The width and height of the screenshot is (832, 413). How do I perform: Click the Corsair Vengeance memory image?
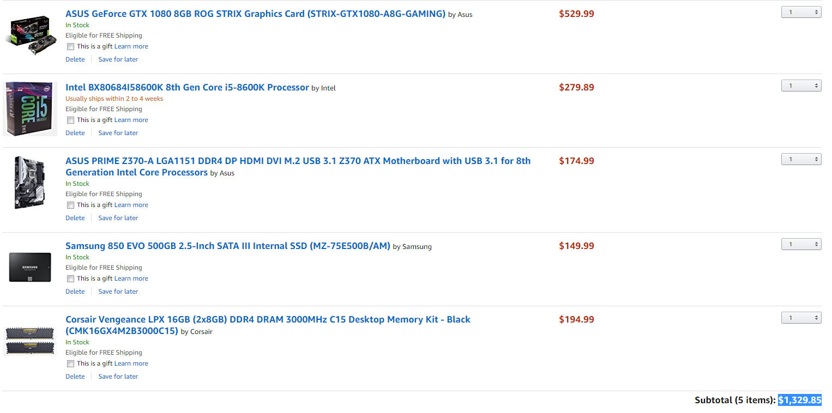30,341
